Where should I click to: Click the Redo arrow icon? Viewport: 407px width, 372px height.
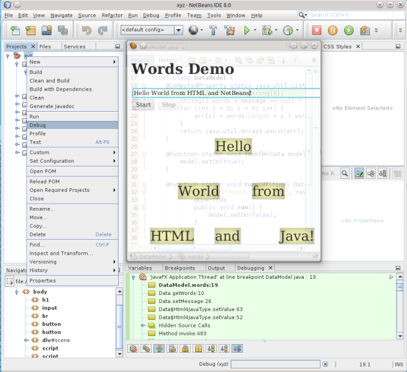103,30
